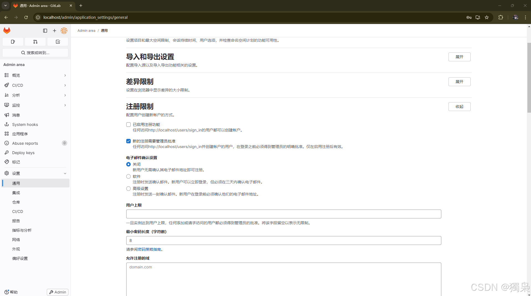Click the GitLab fox logo

point(7,30)
